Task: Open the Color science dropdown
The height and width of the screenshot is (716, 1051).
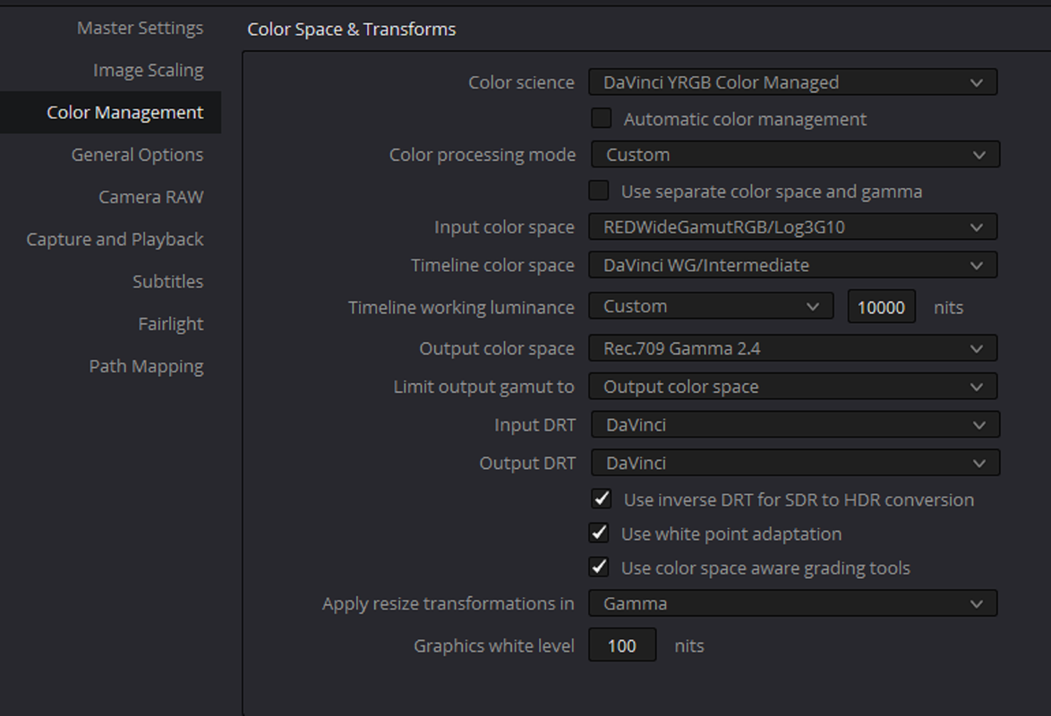Action: coord(793,82)
